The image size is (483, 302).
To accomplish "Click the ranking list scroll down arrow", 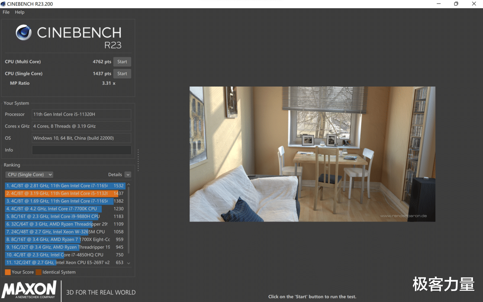I will (129, 263).
